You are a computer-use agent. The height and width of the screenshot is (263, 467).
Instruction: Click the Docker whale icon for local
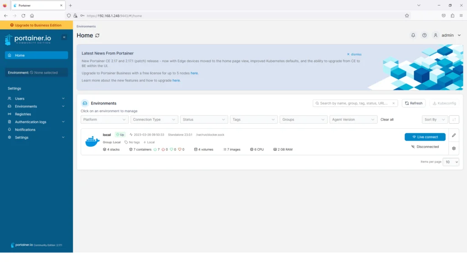coord(92,142)
